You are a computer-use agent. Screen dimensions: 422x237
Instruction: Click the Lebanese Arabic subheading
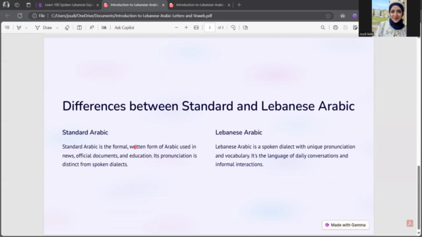tap(239, 132)
